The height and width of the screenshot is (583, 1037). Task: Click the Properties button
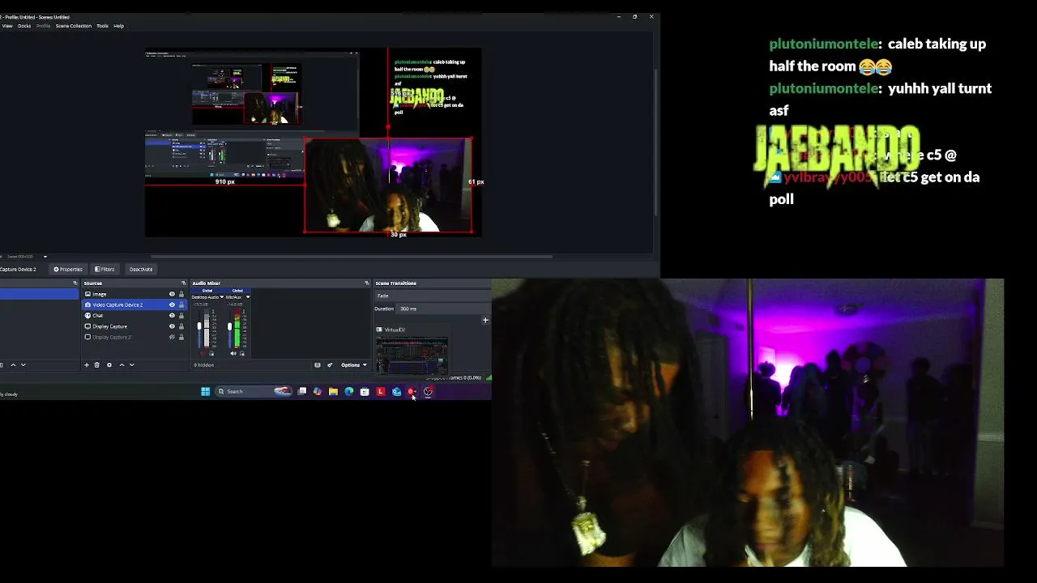point(68,269)
